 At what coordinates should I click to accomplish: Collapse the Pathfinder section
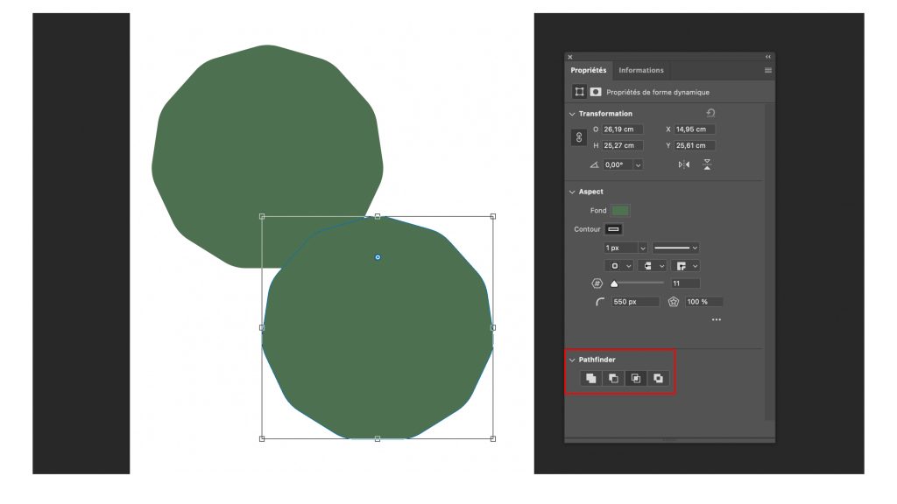pyautogui.click(x=572, y=360)
